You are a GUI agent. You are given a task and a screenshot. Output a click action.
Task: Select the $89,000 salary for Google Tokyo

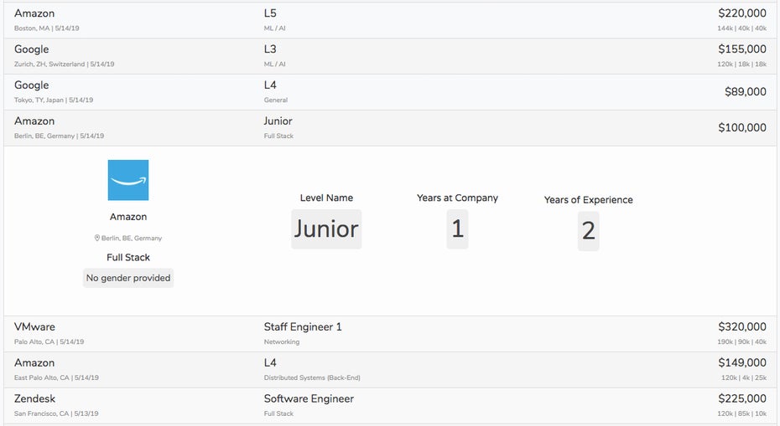[745, 92]
